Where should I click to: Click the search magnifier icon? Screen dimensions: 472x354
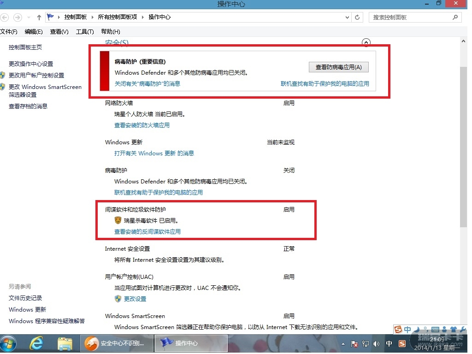[455, 18]
